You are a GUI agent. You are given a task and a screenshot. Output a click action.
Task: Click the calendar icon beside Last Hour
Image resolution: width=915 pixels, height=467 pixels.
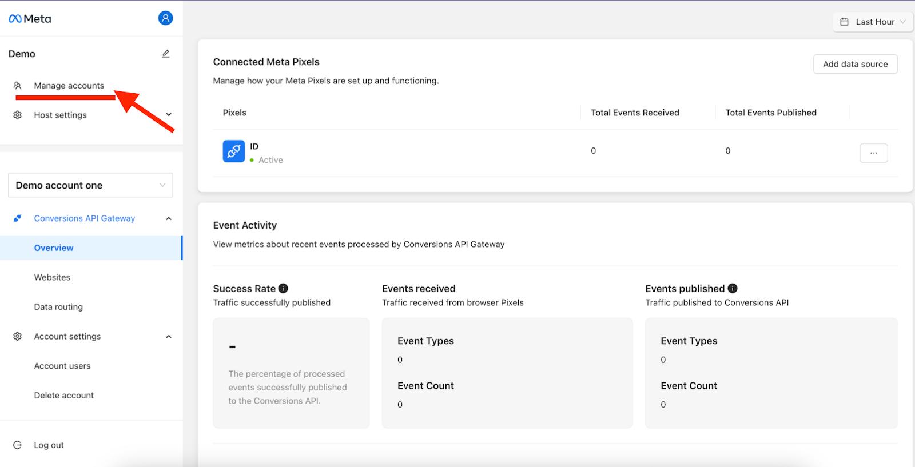844,22
